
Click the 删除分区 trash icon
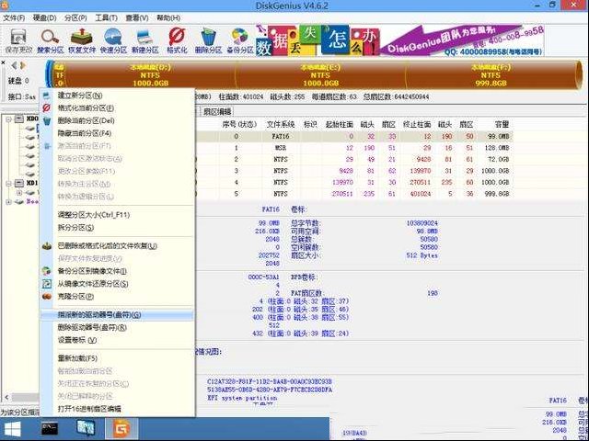click(209, 40)
